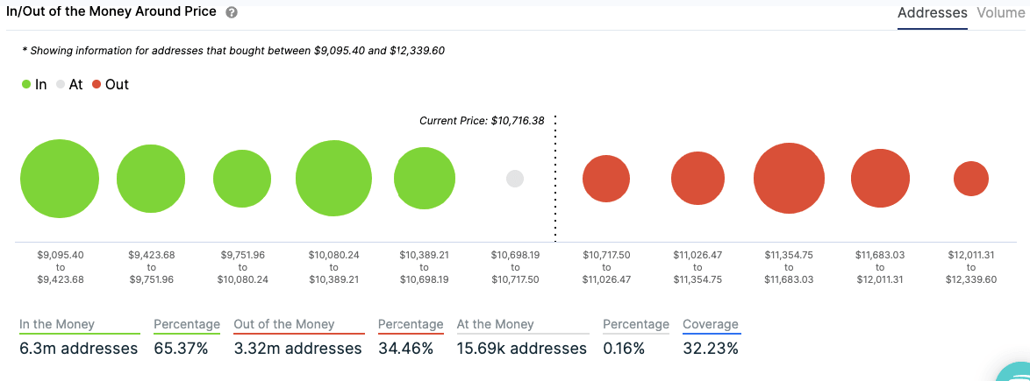
Task: Click green bubble for $10,080.24 to $10,389.21
Action: [333, 179]
